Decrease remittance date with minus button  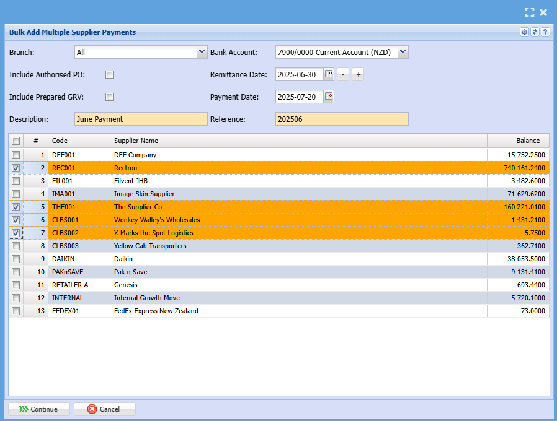344,75
